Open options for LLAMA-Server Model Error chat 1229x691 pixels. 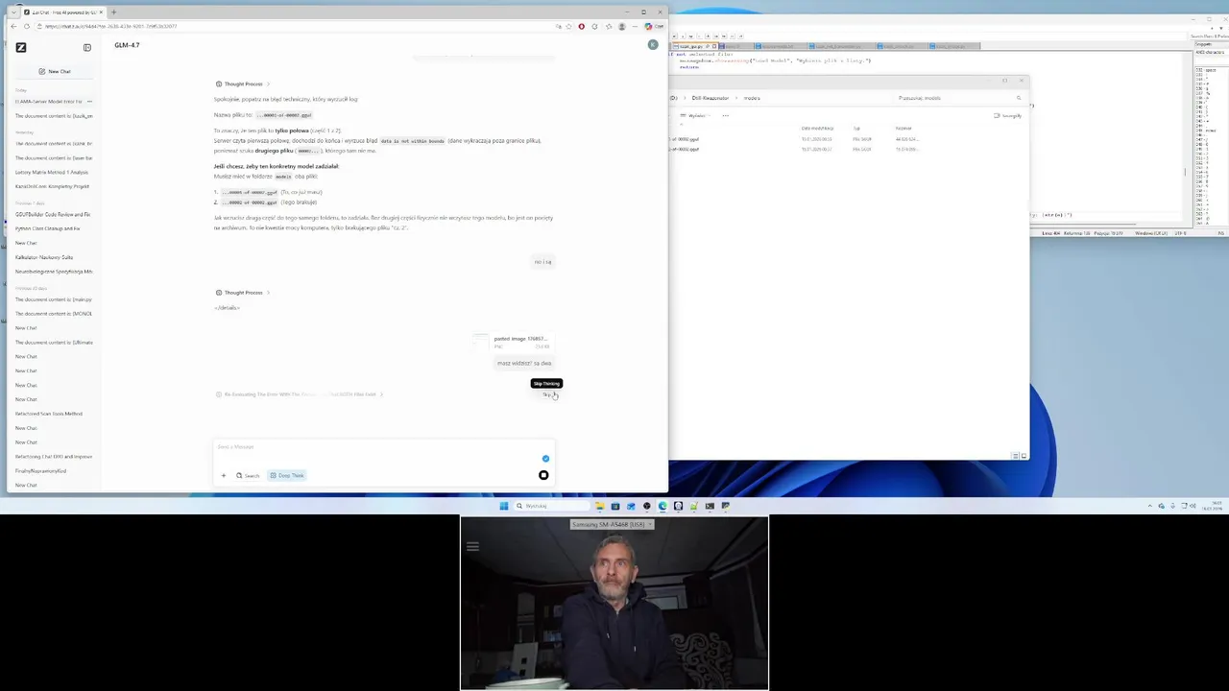[89, 101]
